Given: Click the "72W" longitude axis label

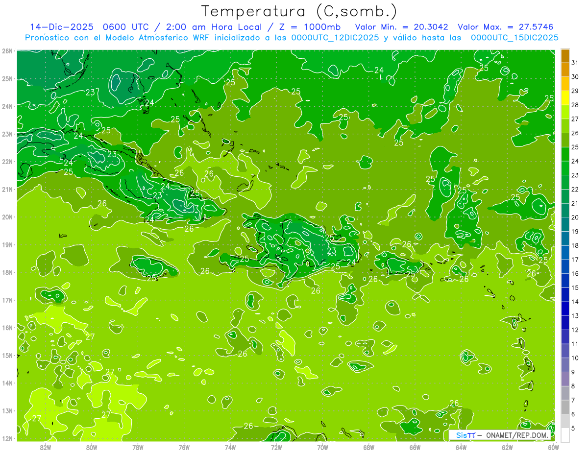Looking at the screenshot, I should (276, 448).
